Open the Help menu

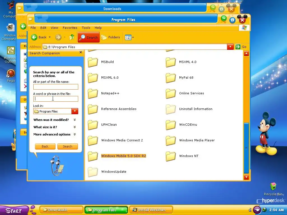98,28
